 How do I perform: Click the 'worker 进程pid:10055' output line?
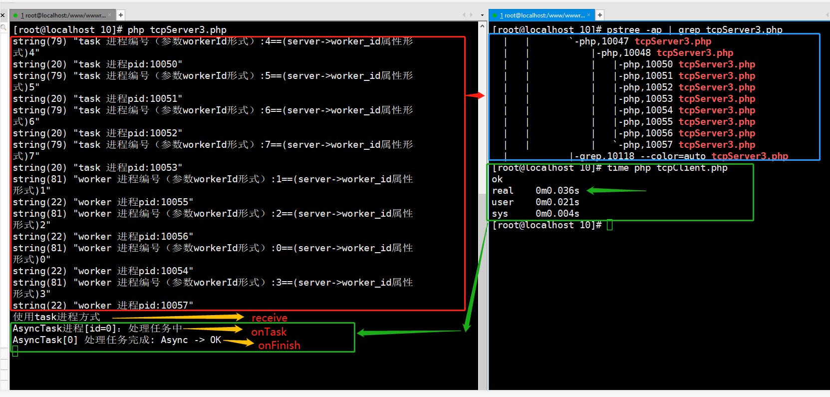click(x=103, y=202)
